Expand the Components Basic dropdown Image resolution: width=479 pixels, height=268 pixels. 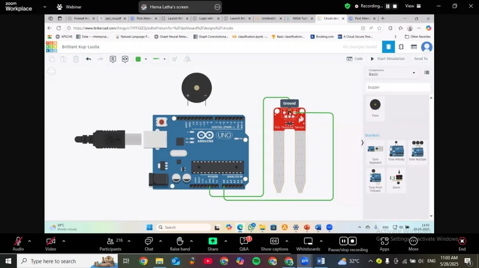coord(414,73)
